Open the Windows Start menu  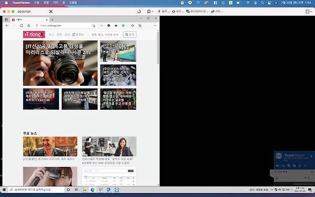[x=4, y=190]
